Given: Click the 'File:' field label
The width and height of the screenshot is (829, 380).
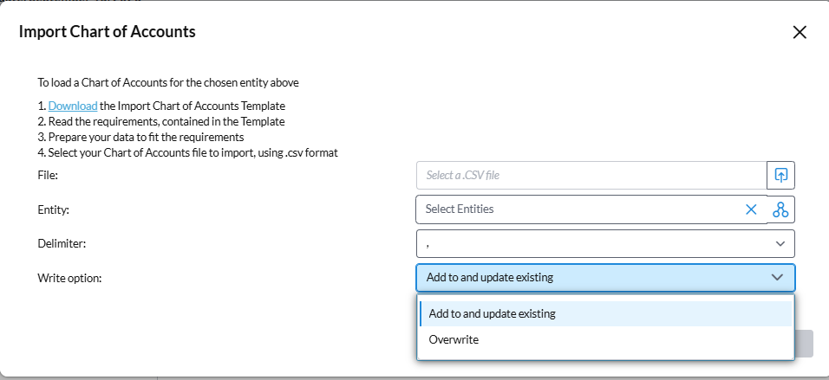Looking at the screenshot, I should 48,175.
